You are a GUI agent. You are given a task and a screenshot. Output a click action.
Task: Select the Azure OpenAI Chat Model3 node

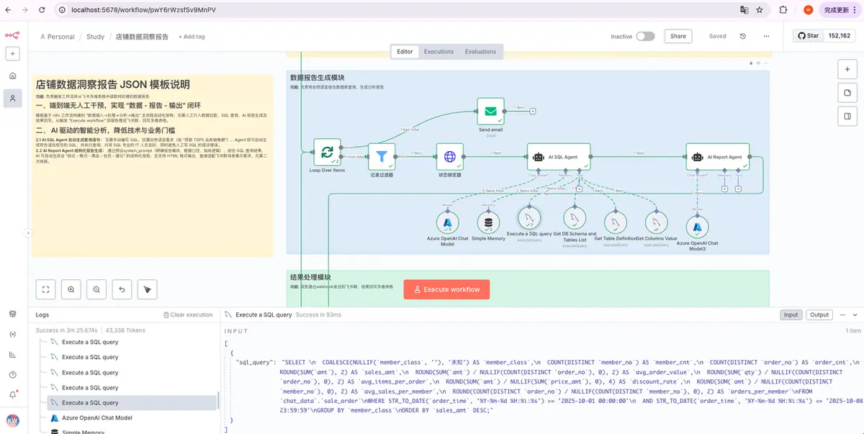[x=697, y=227]
